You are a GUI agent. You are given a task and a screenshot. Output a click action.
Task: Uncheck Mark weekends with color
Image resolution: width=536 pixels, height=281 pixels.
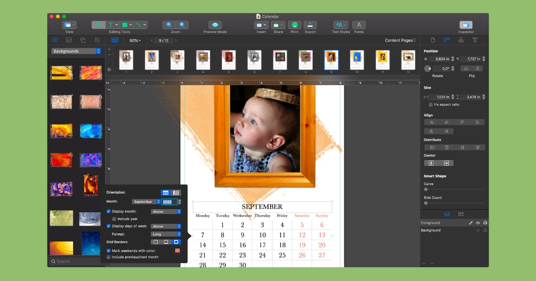109,251
